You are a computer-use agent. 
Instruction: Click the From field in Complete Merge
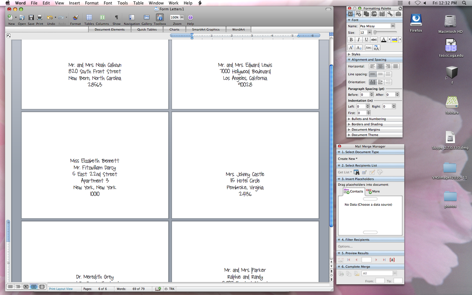pyautogui.click(x=380, y=281)
